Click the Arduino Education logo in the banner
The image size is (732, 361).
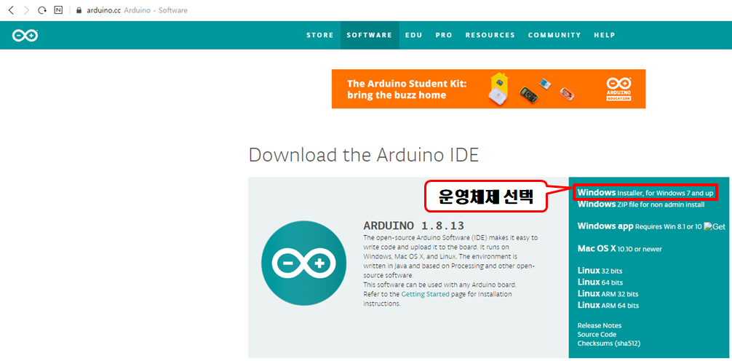[618, 89]
